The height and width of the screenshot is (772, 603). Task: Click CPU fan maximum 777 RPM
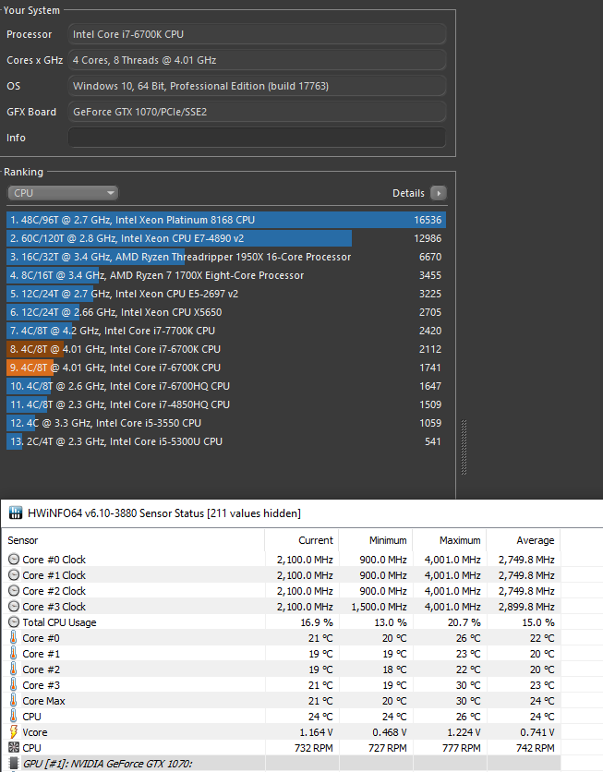461,748
